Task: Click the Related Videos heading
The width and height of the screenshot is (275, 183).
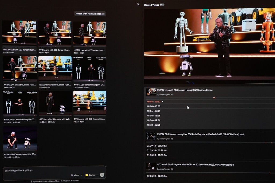Action: [151, 5]
